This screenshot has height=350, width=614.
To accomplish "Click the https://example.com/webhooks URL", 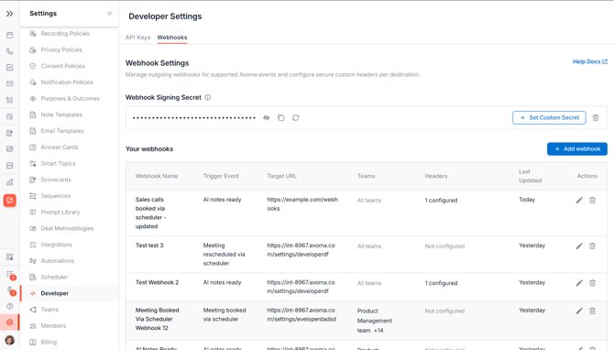I will [x=302, y=204].
